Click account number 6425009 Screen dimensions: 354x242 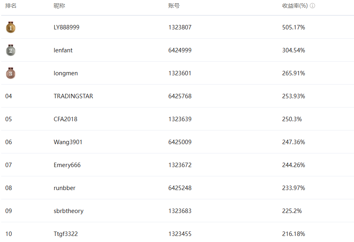pos(180,142)
